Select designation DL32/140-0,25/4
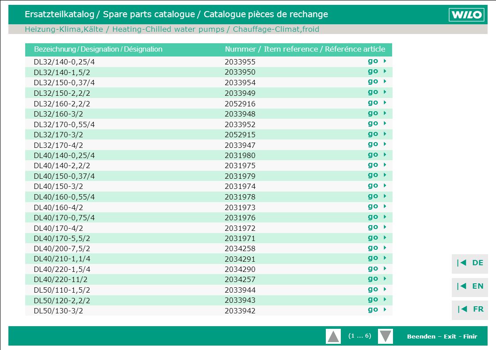 click(x=64, y=62)
